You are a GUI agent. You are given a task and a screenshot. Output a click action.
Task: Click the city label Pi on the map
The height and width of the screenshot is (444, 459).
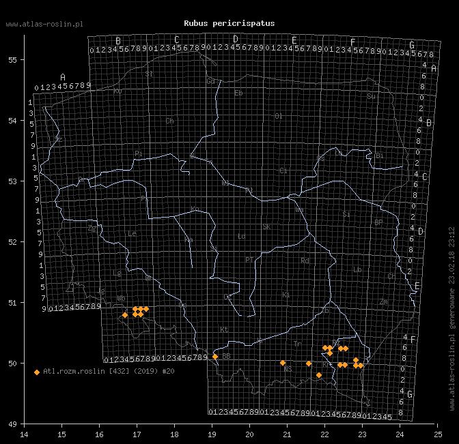pos(139,153)
